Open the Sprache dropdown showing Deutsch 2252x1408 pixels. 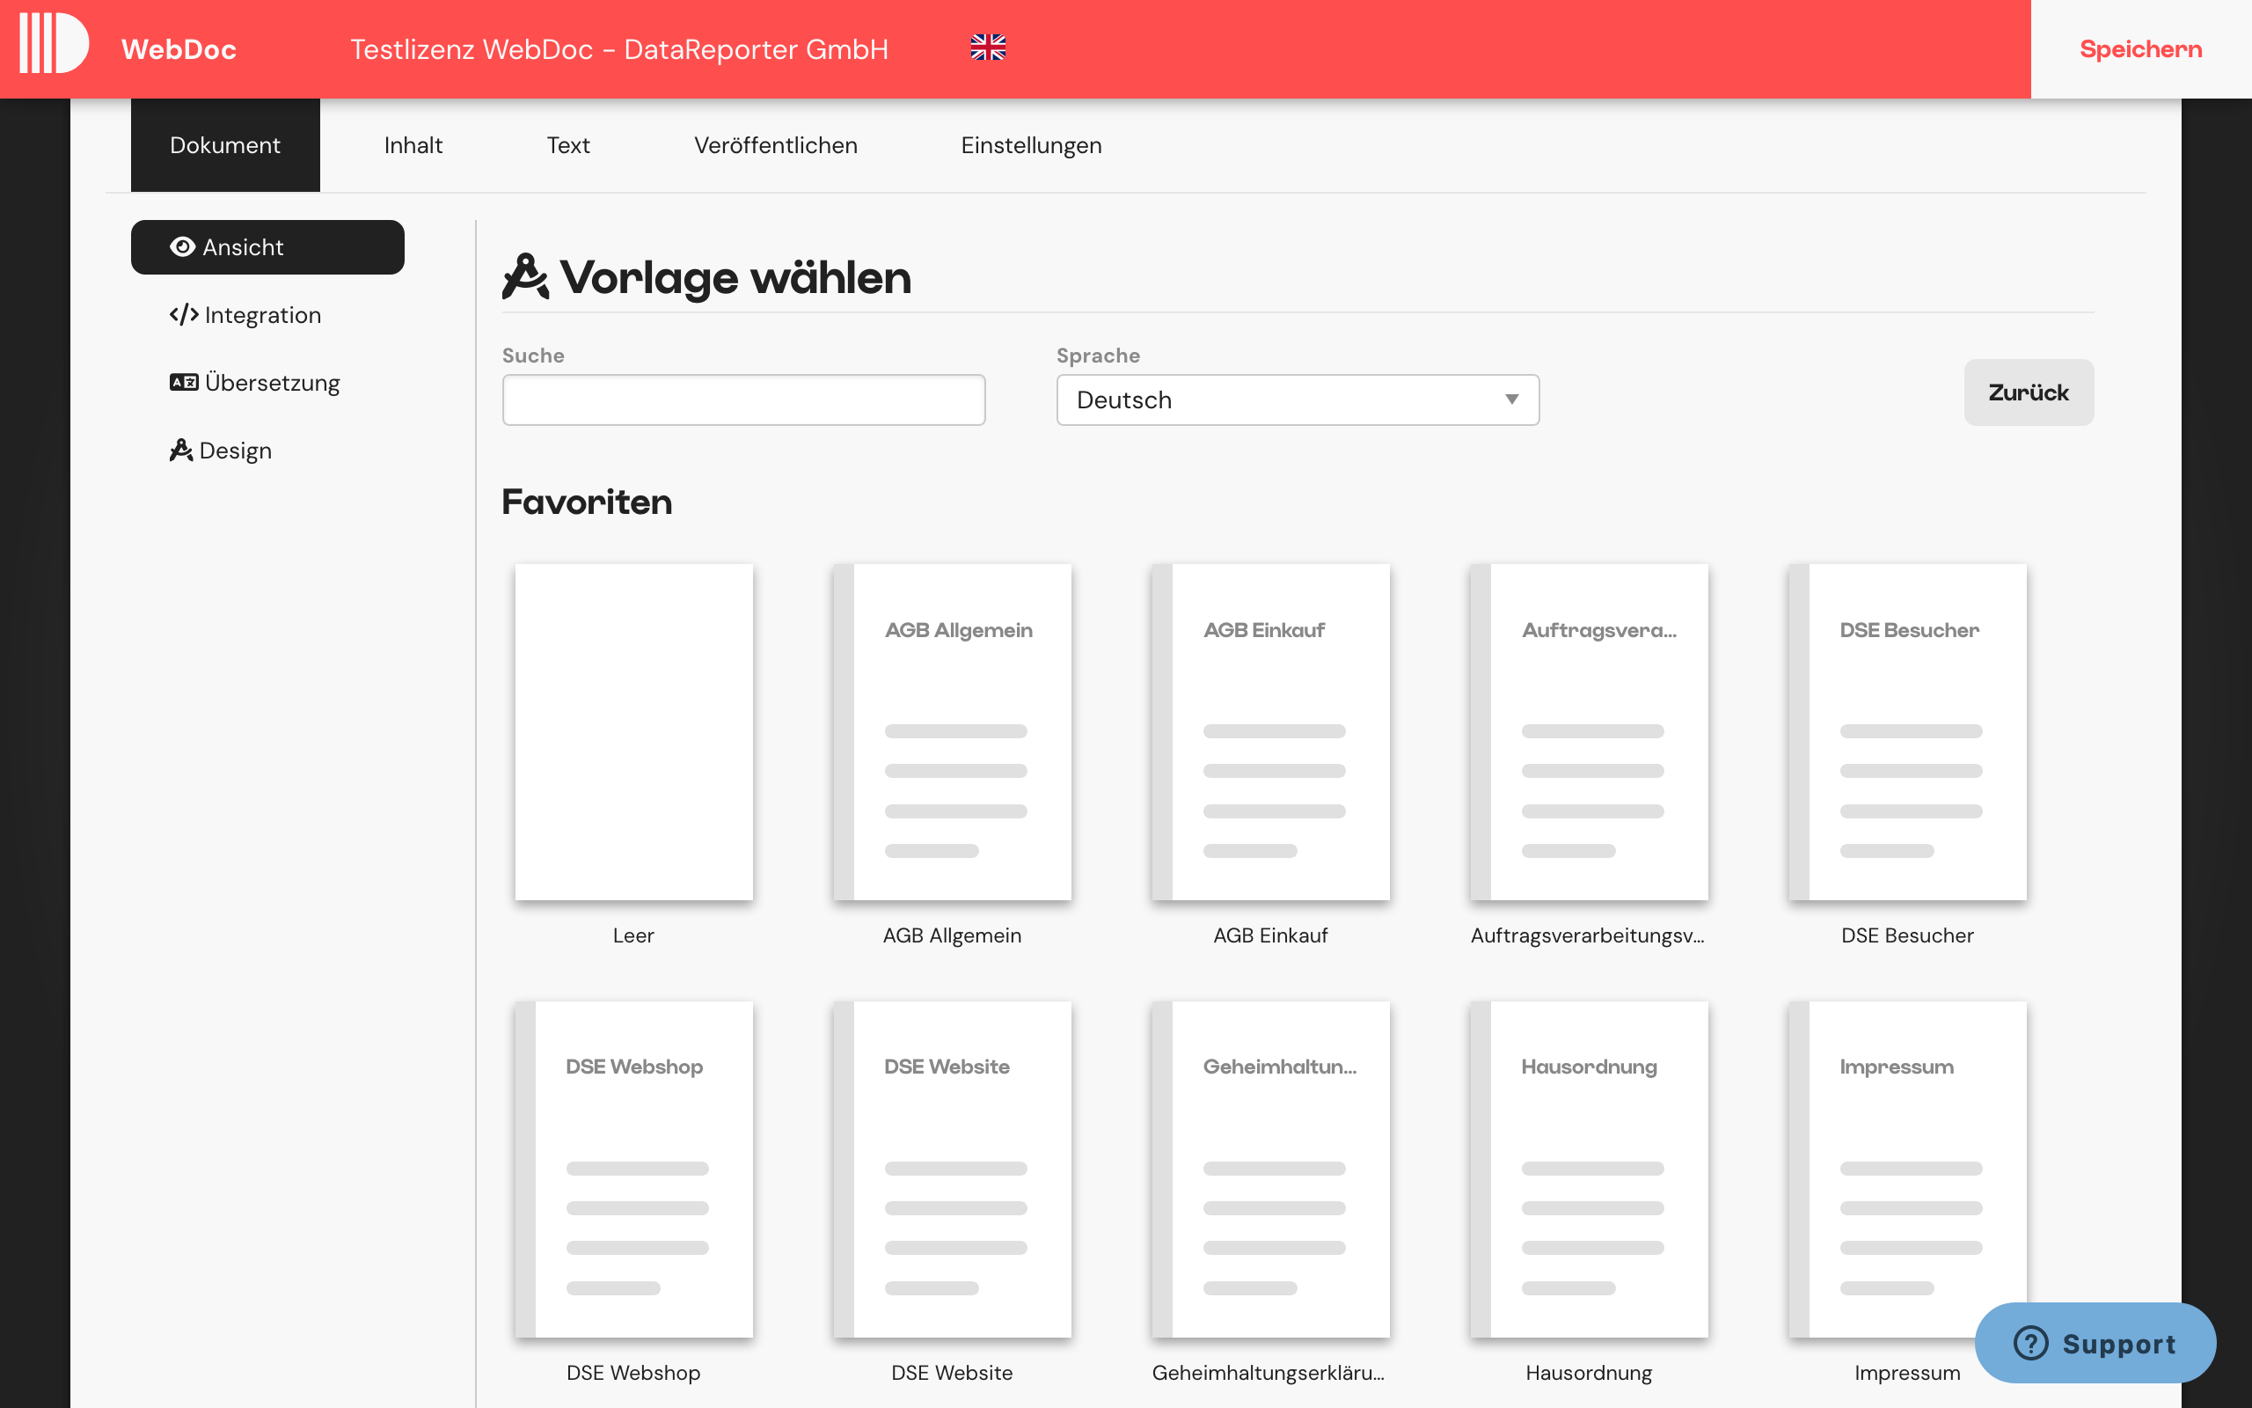1297,400
